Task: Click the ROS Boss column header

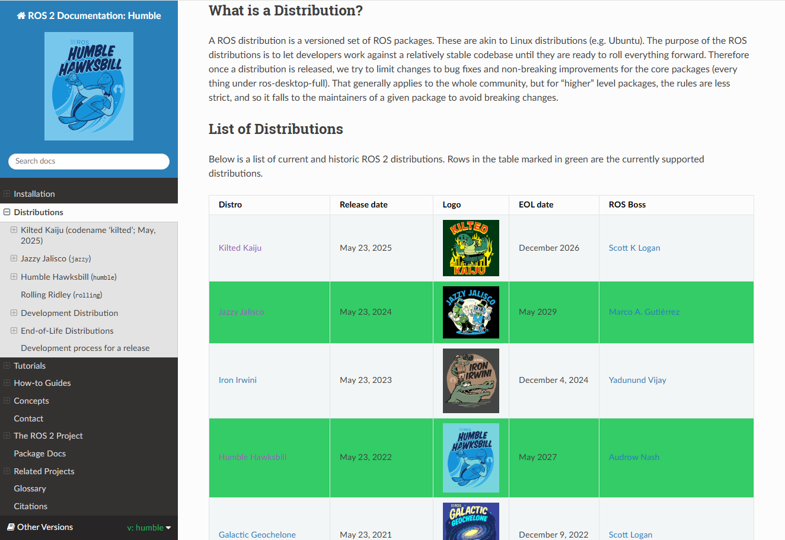Action: tap(627, 205)
